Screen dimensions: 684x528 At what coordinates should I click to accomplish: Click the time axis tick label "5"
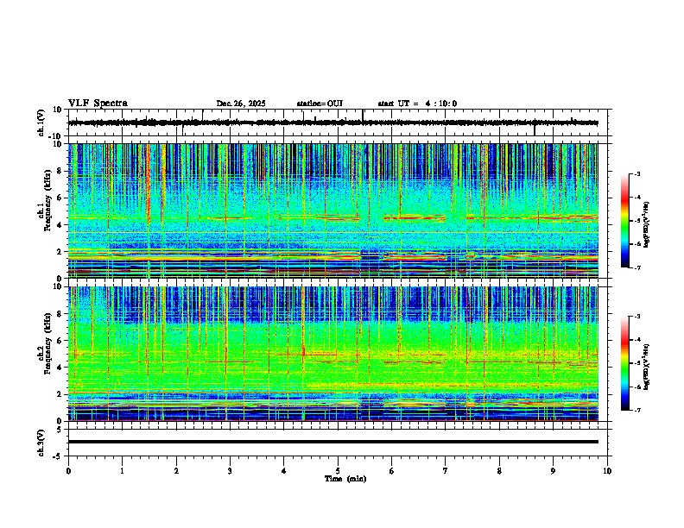pos(338,471)
